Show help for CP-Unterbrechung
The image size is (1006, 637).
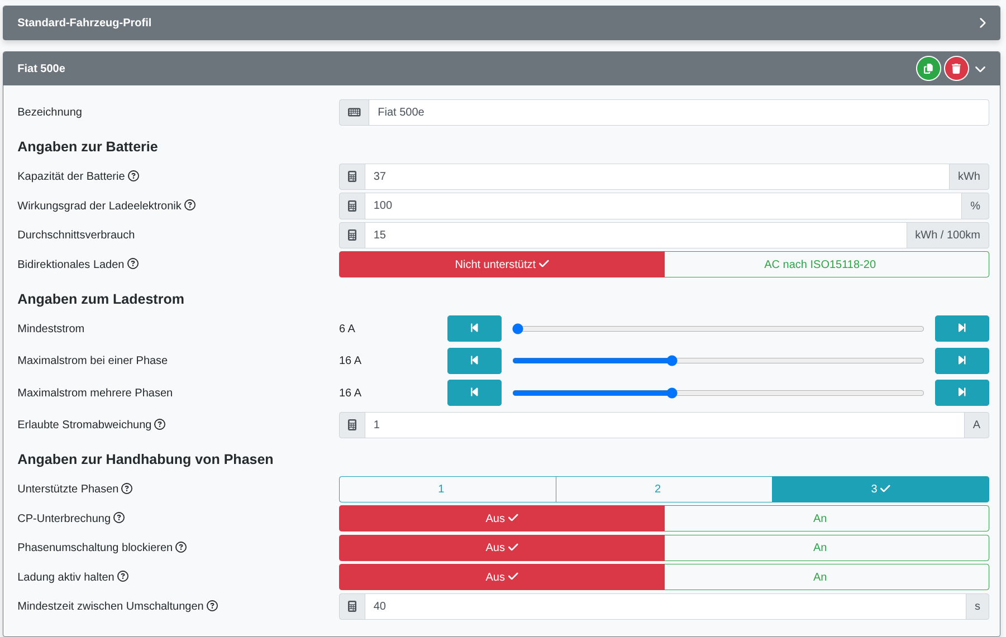pos(119,518)
